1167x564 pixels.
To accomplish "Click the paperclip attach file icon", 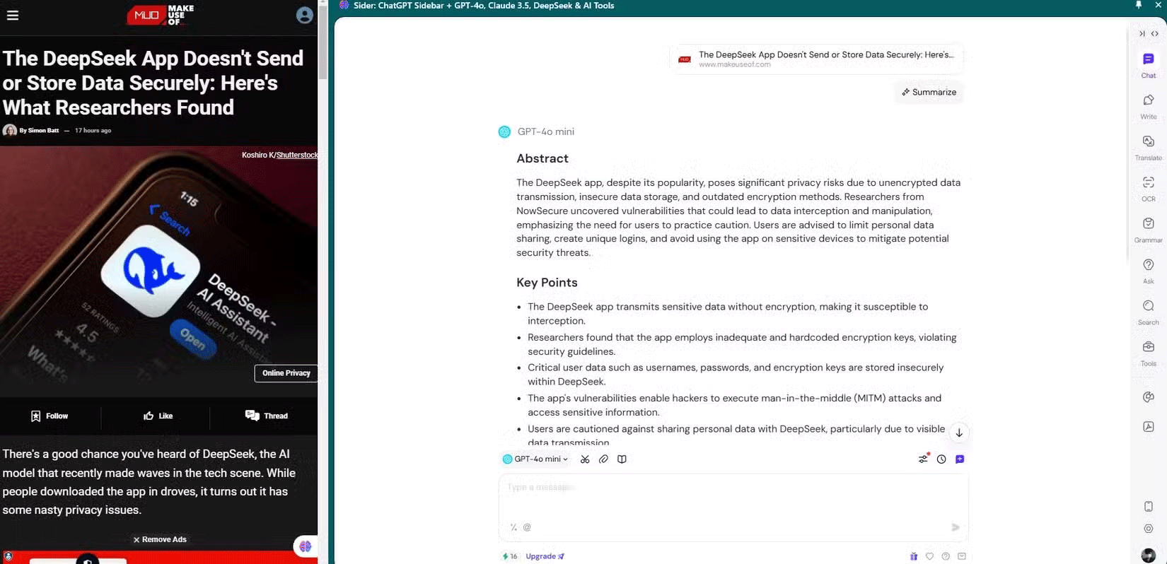I will [603, 459].
